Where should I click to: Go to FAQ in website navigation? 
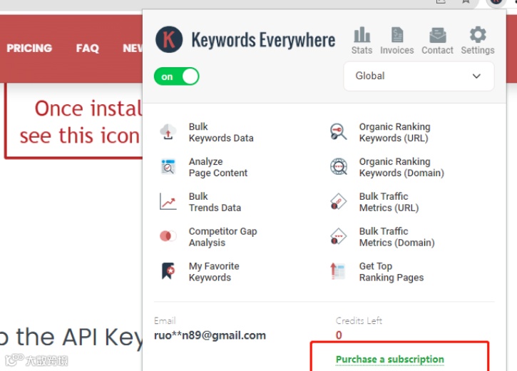click(88, 48)
